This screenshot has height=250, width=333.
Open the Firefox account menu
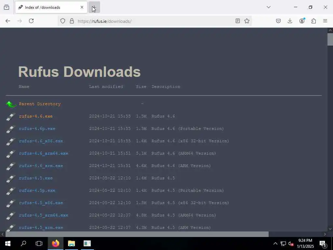pyautogui.click(x=302, y=21)
